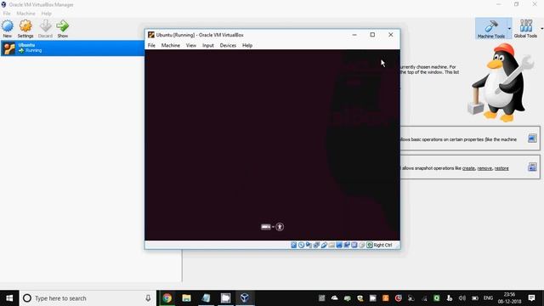Open the Devices menu in VM window

click(228, 45)
